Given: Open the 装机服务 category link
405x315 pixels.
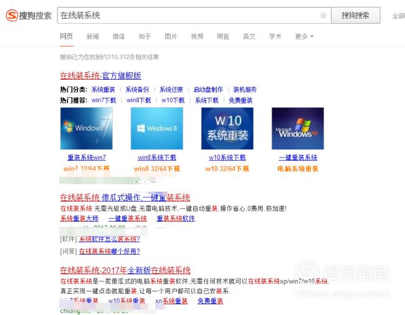Looking at the screenshot, I should coord(245,90).
